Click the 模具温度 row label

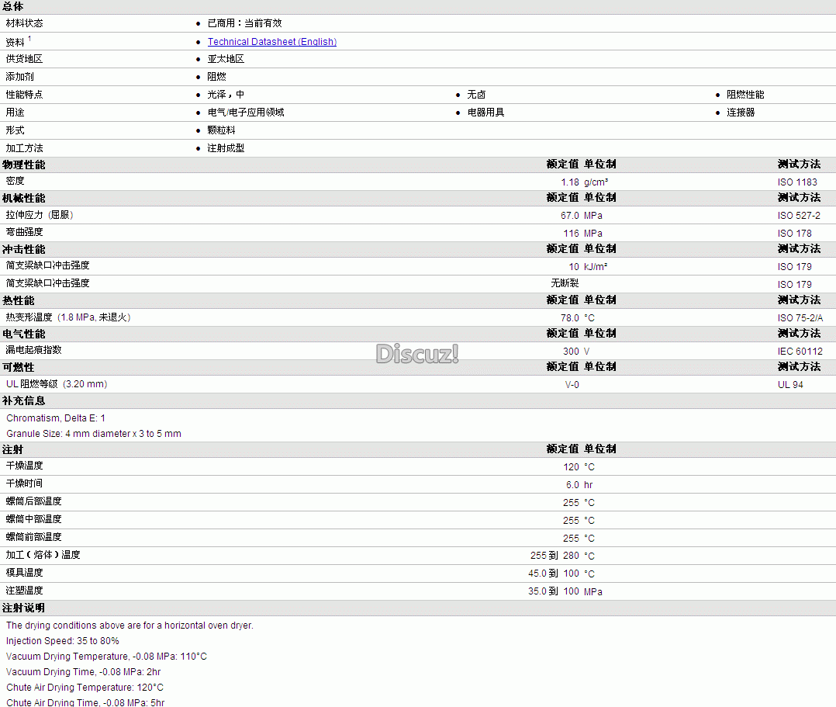[25, 573]
